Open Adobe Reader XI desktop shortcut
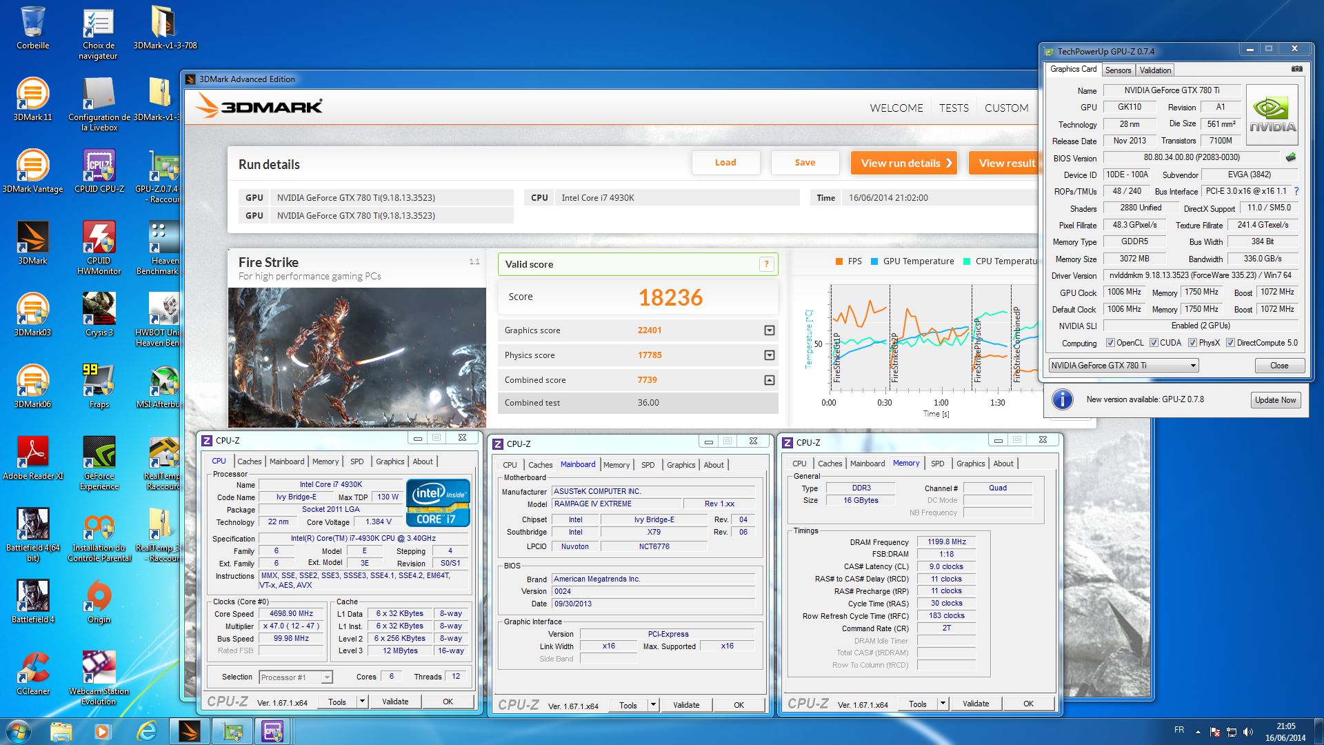The height and width of the screenshot is (745, 1324). (x=32, y=458)
